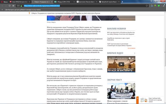Expand the ВИБРАНЕ ВІДЕО section chevron
This screenshot has width=166, height=104.
[x=134, y=53]
